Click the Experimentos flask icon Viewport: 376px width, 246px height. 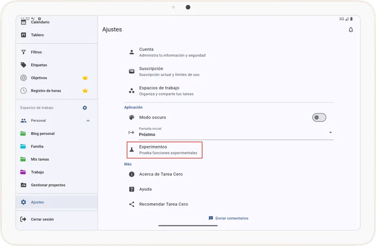[x=132, y=149]
